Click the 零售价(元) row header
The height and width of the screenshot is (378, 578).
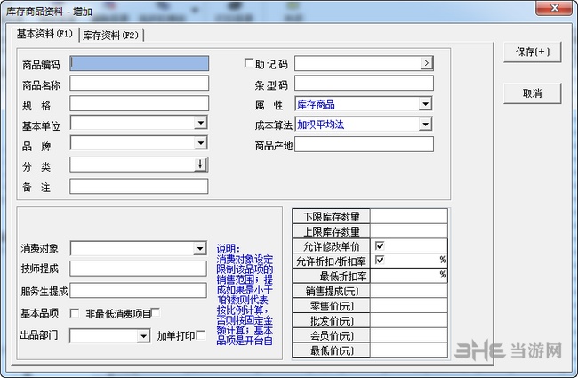[332, 305]
